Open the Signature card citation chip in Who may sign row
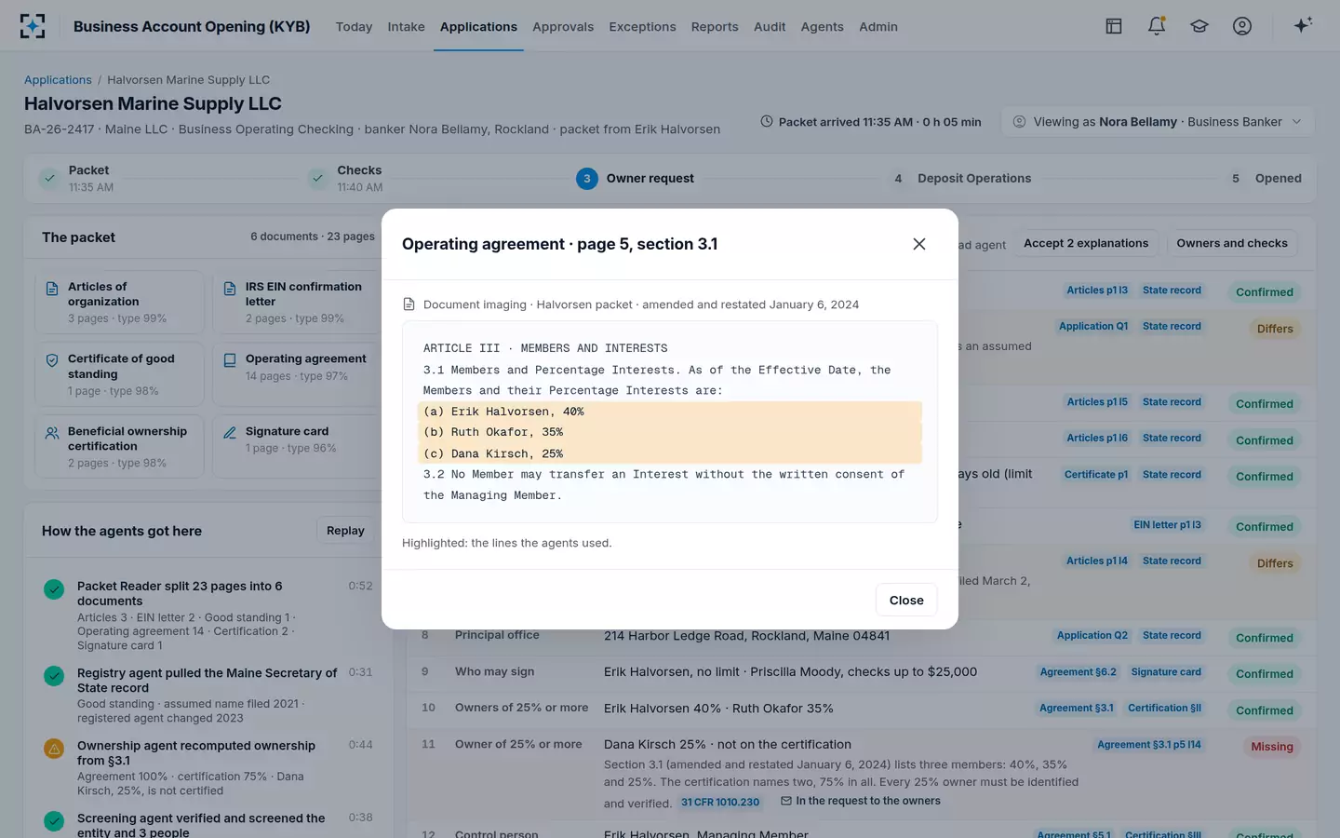Image resolution: width=1340 pixels, height=838 pixels. coord(1166,672)
